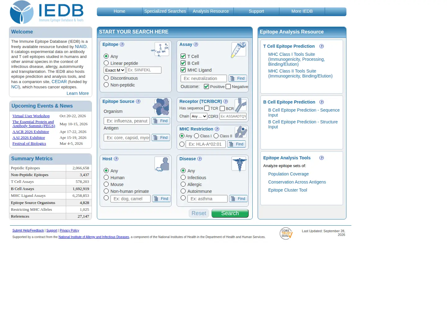Open the Chain Any dropdown
This screenshot has height=310, width=447.
pos(199,116)
